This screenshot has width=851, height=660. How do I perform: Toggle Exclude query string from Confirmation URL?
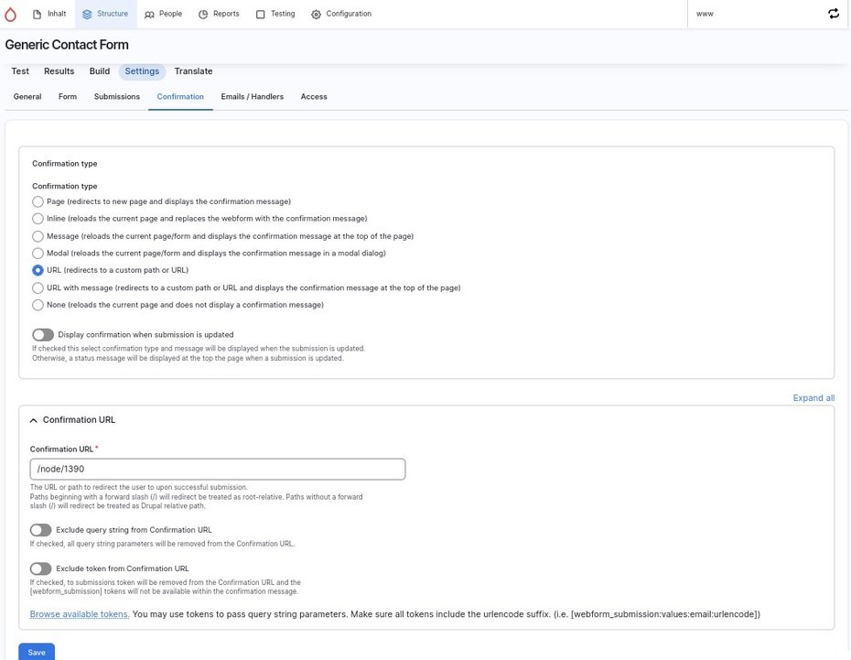41,530
